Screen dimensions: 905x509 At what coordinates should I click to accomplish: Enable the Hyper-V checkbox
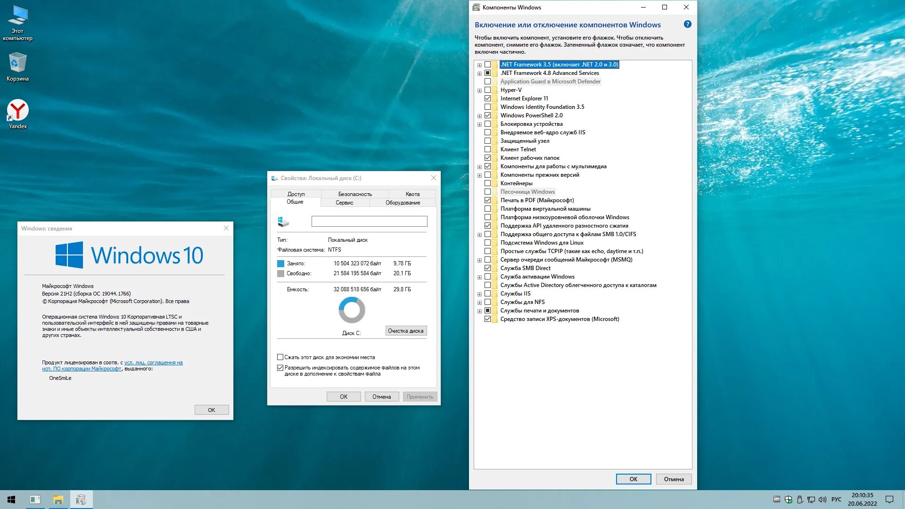[487, 90]
